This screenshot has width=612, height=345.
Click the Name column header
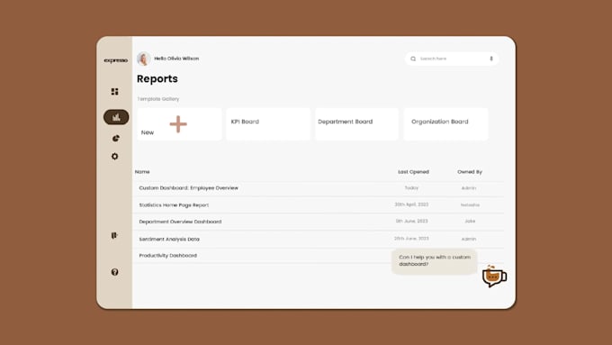142,171
